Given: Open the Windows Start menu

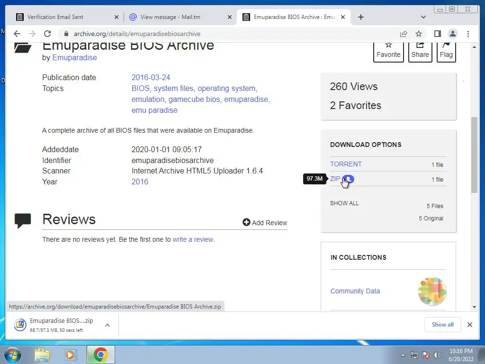Looking at the screenshot, I should point(13,355).
